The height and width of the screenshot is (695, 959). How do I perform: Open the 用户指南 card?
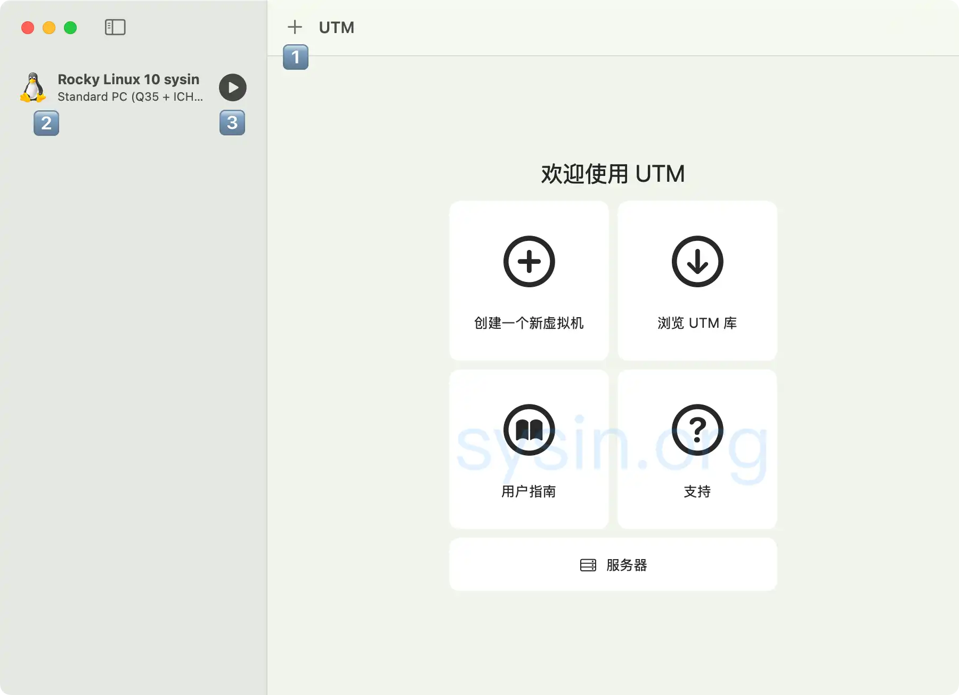(x=529, y=449)
